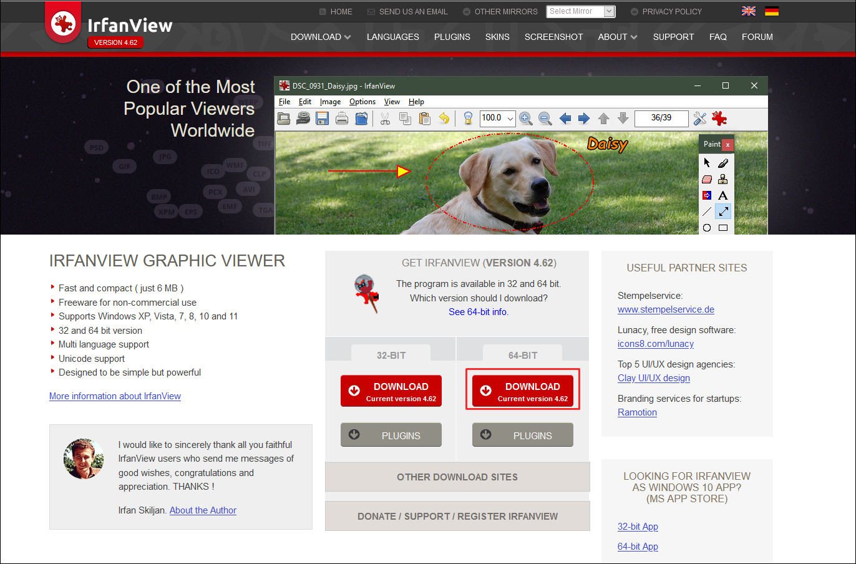This screenshot has height=564, width=856.
Task: Open the FAQ navigation item
Action: pos(718,37)
